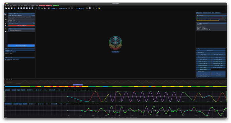Viewport: 231px width, 123px height.
Task: Click the green and red stack toolbar icon
Action: point(87,8)
